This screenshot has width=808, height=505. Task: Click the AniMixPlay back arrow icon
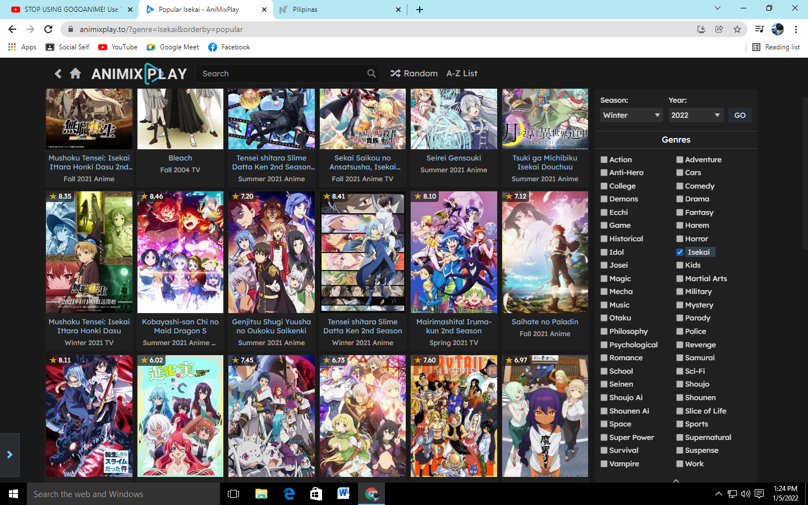click(58, 74)
